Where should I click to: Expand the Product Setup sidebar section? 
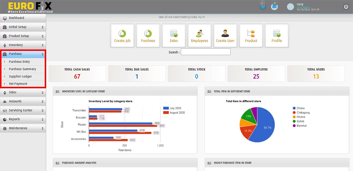23,36
